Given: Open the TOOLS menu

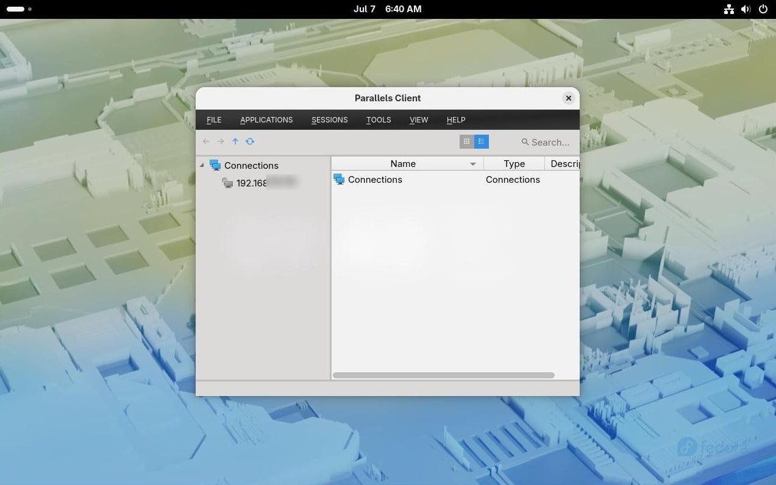Looking at the screenshot, I should click(379, 120).
